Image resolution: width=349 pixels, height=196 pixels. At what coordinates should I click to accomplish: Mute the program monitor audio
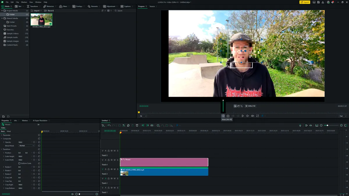[223, 116]
